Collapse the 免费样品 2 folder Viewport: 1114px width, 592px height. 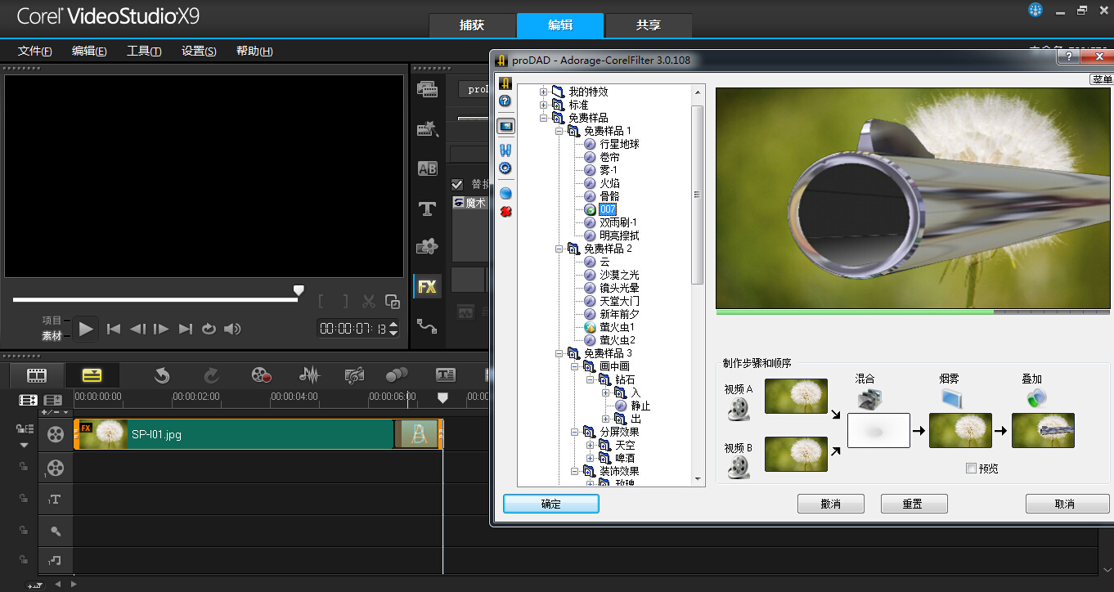point(559,249)
